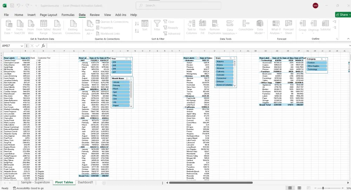The image size is (351, 190).
Task: Open Advanced filter options
Action: point(172,33)
